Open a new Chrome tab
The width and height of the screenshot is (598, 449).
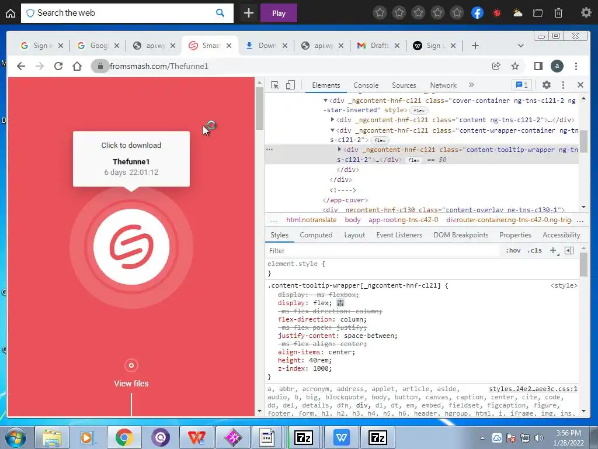pos(475,46)
